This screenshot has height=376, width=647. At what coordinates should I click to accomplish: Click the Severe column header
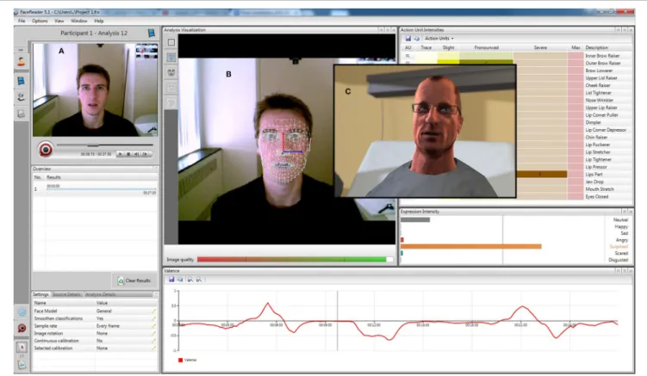[540, 48]
